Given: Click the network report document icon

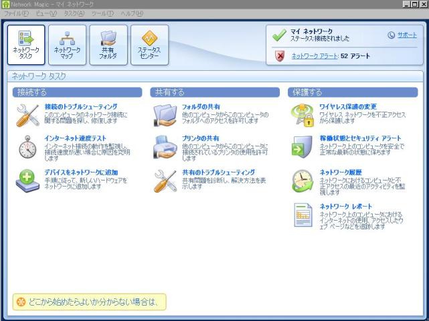Looking at the screenshot, I should [x=303, y=215].
